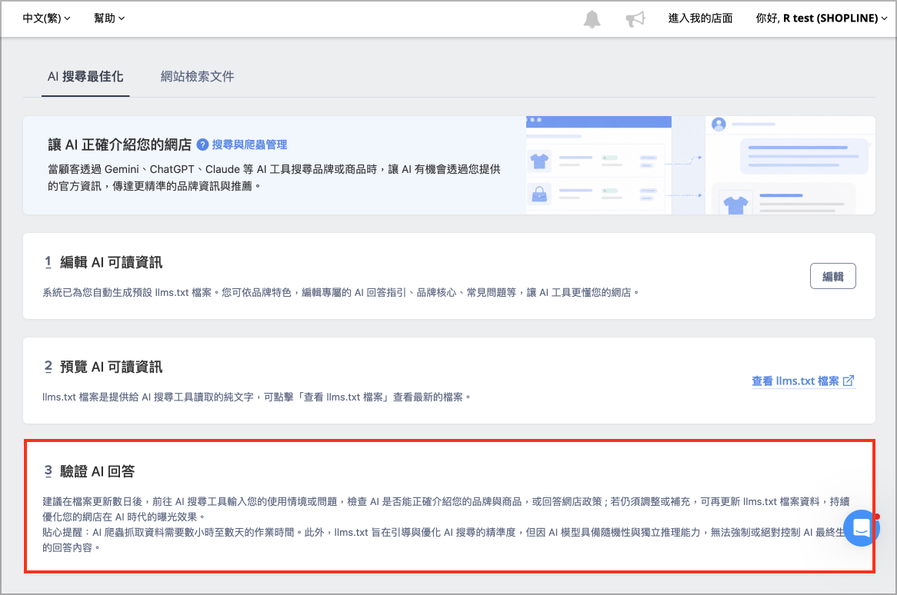Click the 讓 AI 正確介紹您的網店 heading
The height and width of the screenshot is (595, 897).
119,145
